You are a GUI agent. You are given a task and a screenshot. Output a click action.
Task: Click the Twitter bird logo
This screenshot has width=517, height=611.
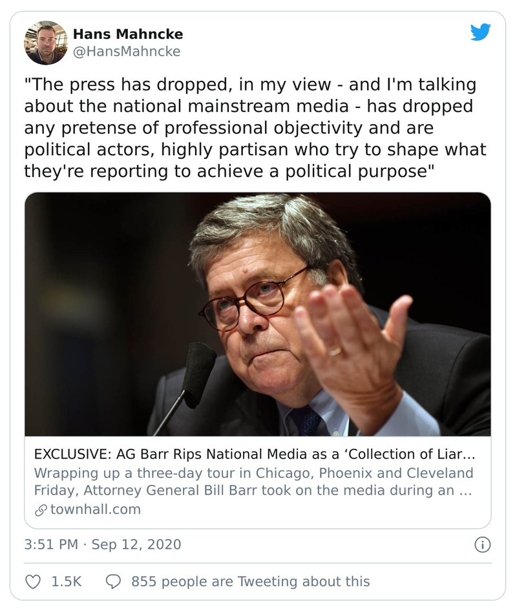click(480, 33)
